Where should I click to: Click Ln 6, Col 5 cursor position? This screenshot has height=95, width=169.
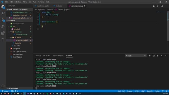pyautogui.click(x=121, y=91)
